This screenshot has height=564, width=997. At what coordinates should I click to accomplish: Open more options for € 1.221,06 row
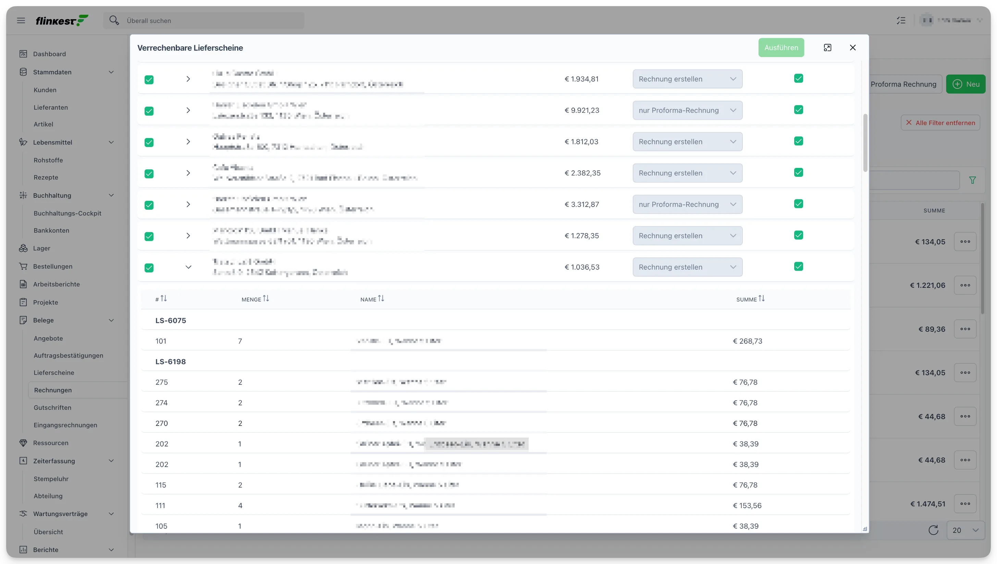coord(965,285)
